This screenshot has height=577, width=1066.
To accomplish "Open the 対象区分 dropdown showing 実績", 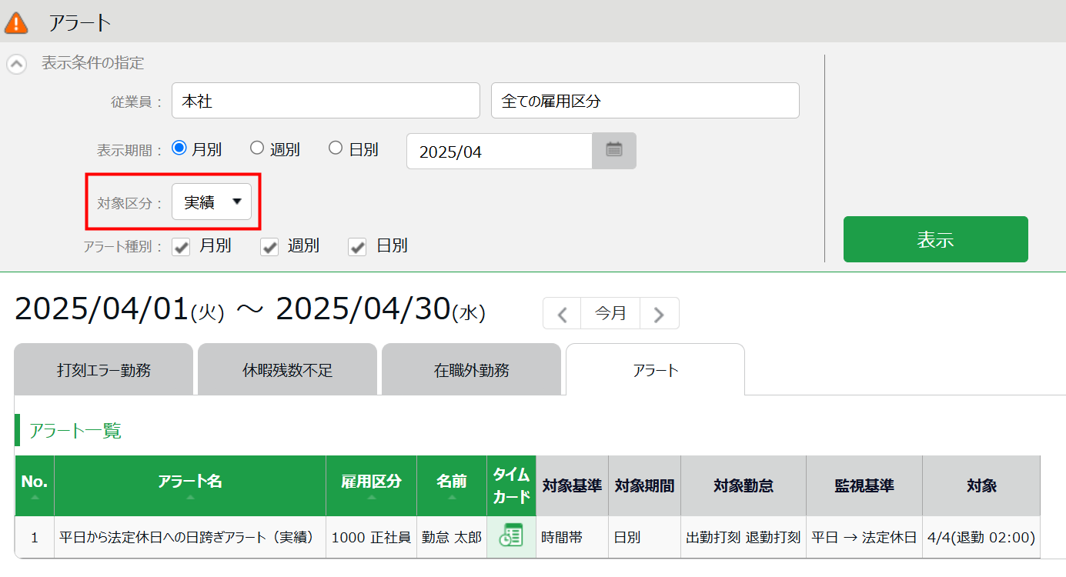I will pos(212,202).
